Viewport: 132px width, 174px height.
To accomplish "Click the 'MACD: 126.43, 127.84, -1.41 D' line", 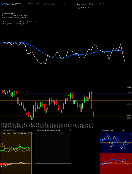I will pos(14,17).
